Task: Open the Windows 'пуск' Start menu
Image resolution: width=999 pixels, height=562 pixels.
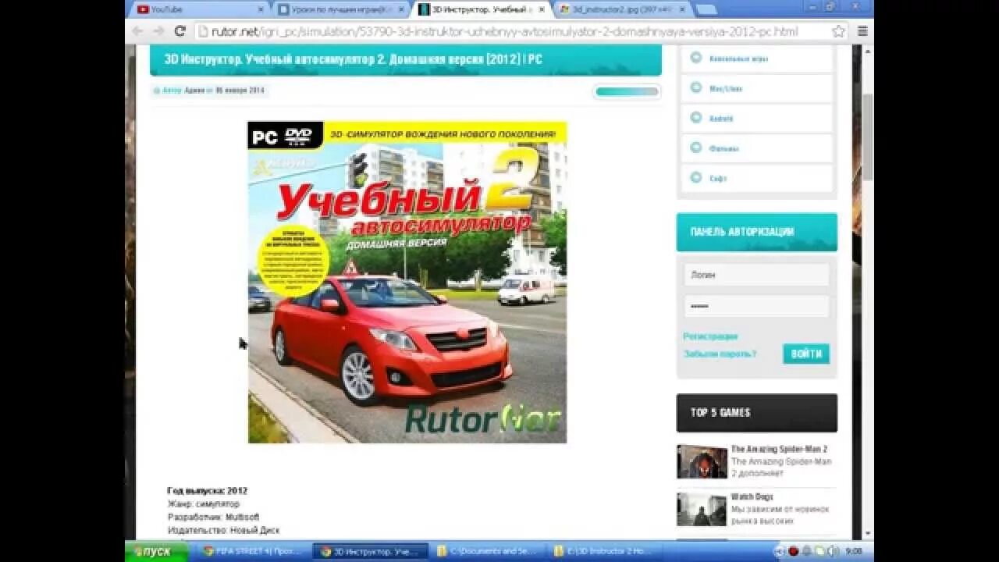Action: click(157, 551)
